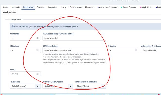Expand Hauptbeitrag dropdown chevron
This screenshot has width=161, height=95.
[38, 86]
